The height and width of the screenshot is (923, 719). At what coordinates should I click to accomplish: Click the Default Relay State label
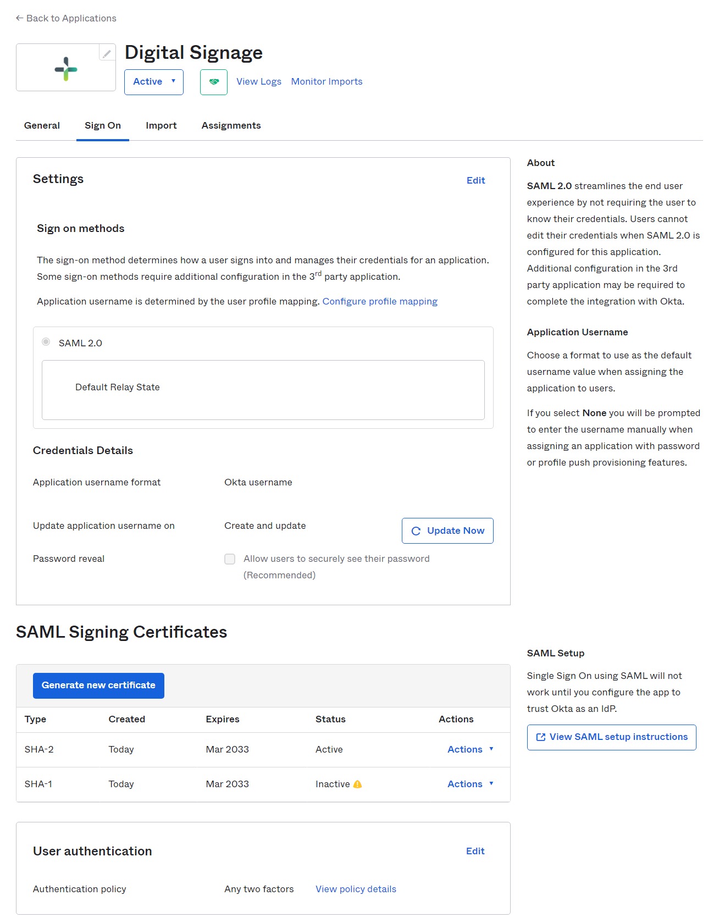coord(118,387)
